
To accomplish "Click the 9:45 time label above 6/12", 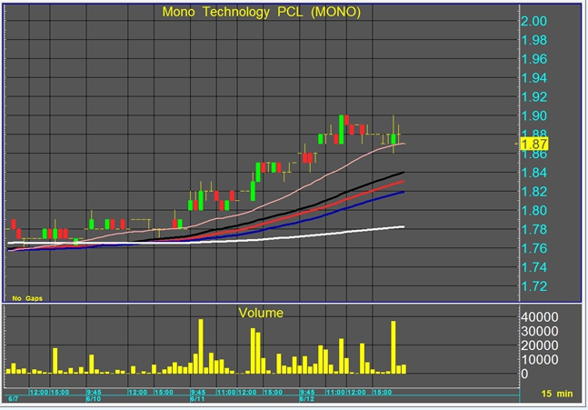I will click(x=307, y=393).
